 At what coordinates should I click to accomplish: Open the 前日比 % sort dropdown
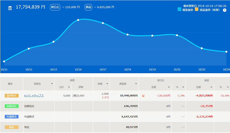[x=183, y=87]
